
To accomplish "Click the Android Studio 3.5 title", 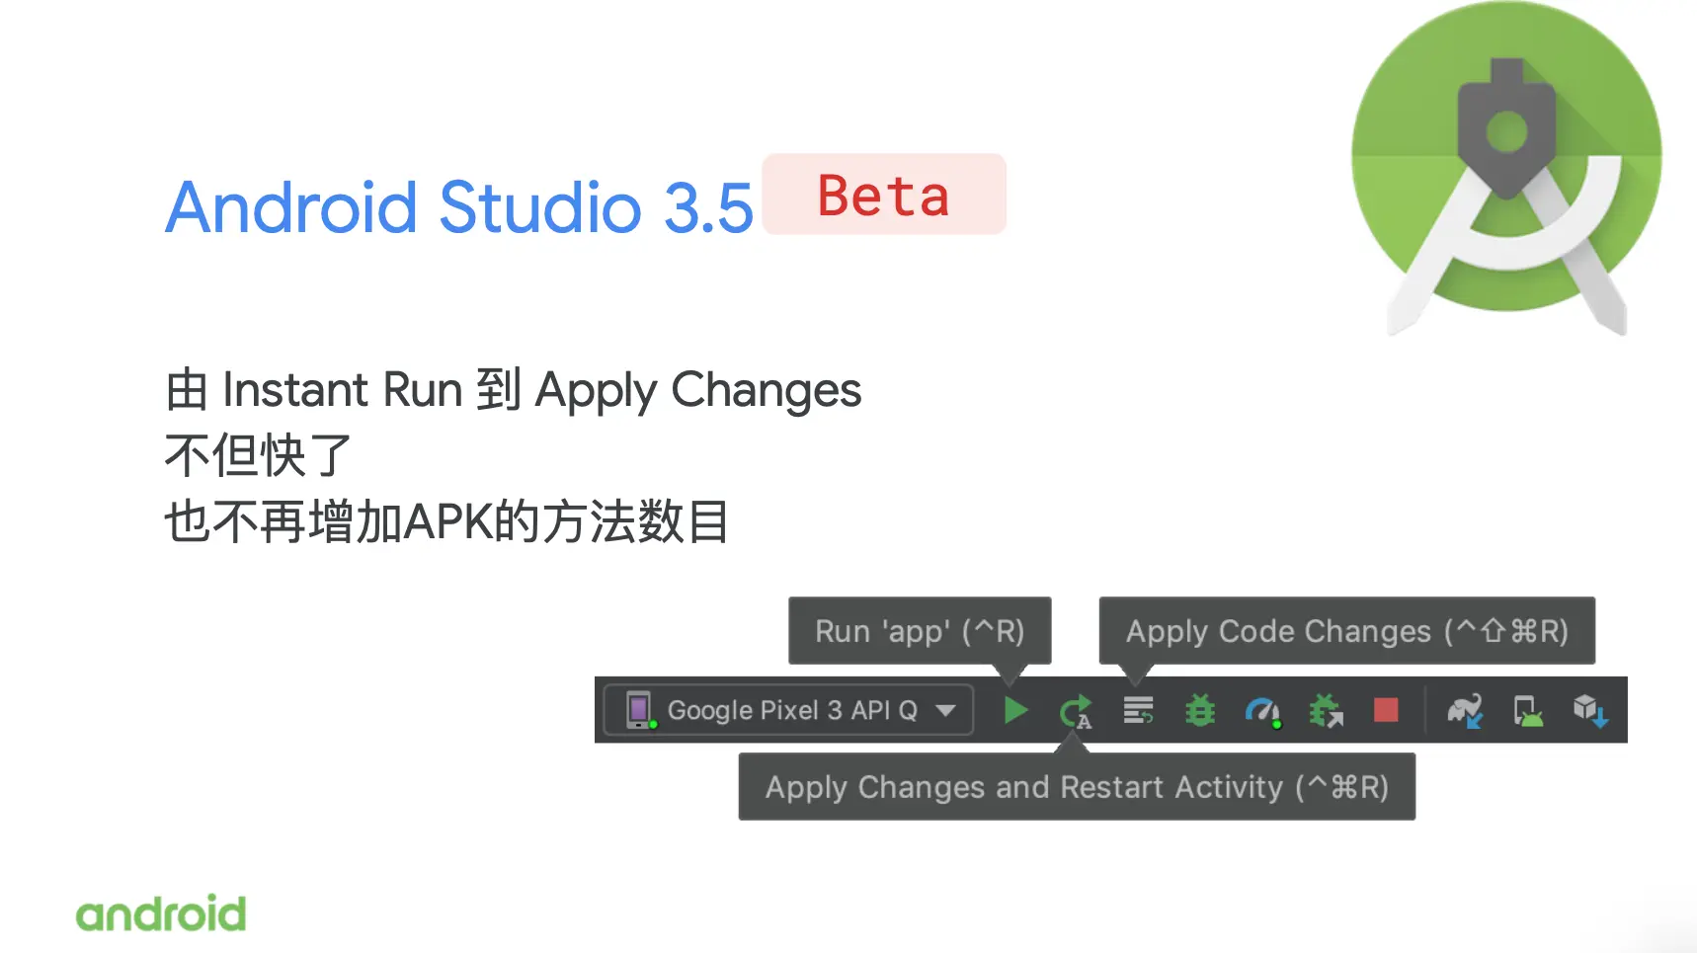I will point(459,207).
